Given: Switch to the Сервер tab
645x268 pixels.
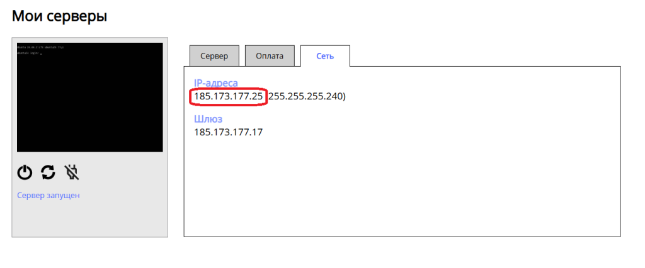Looking at the screenshot, I should [x=214, y=56].
